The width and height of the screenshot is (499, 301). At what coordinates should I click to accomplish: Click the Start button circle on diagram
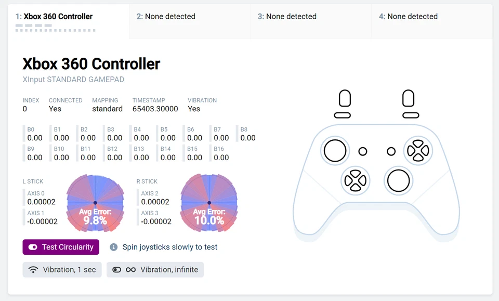[391, 151]
